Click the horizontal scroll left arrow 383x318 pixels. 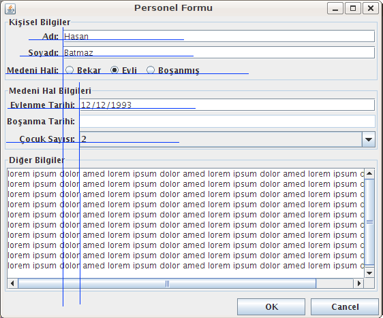[x=12, y=283]
